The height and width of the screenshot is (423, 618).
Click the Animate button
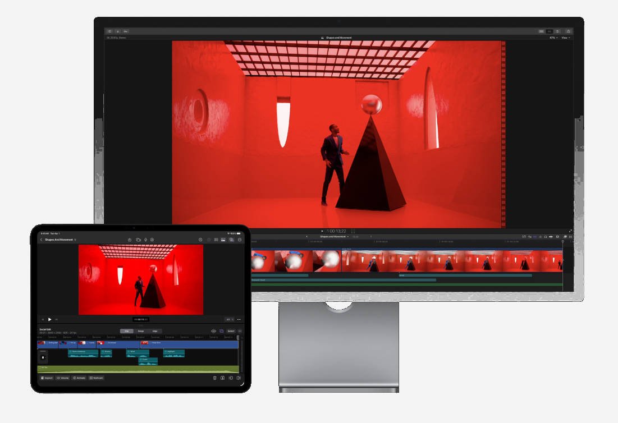point(79,378)
